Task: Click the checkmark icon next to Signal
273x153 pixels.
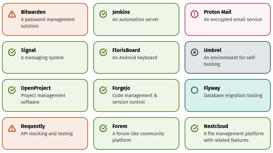Action: click(12, 52)
